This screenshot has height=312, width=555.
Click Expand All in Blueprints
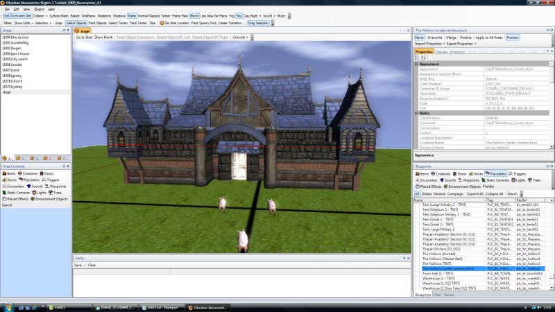click(475, 194)
